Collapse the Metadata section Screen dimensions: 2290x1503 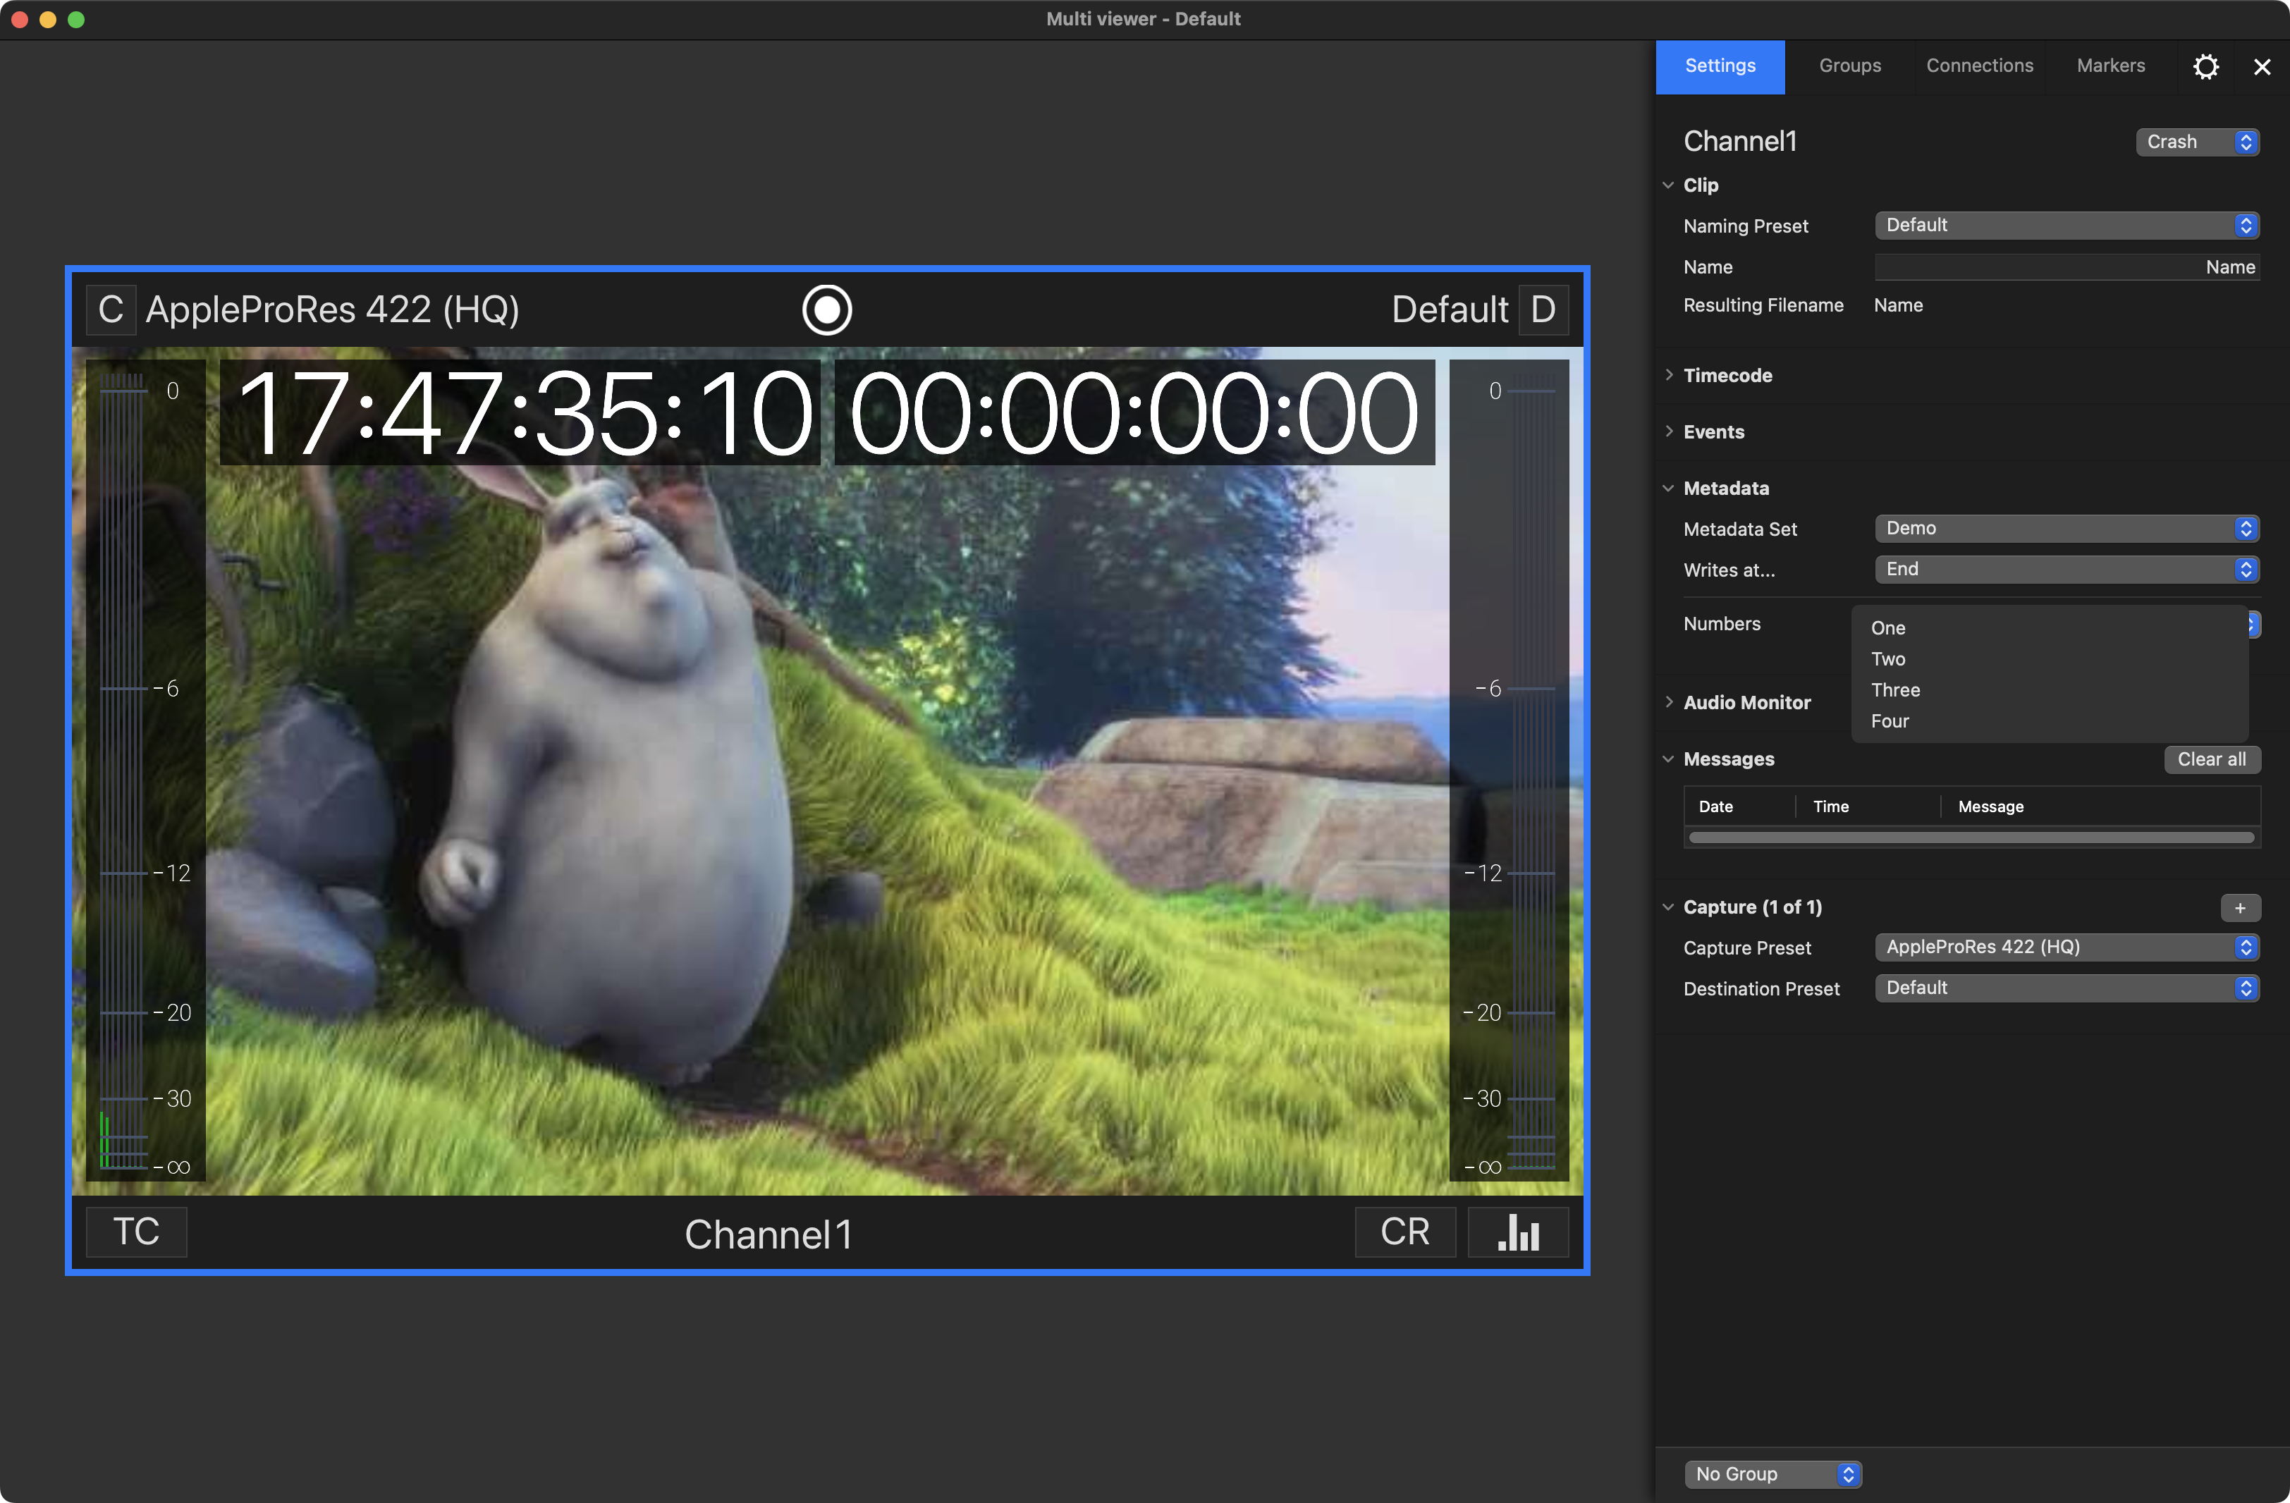click(x=1668, y=488)
